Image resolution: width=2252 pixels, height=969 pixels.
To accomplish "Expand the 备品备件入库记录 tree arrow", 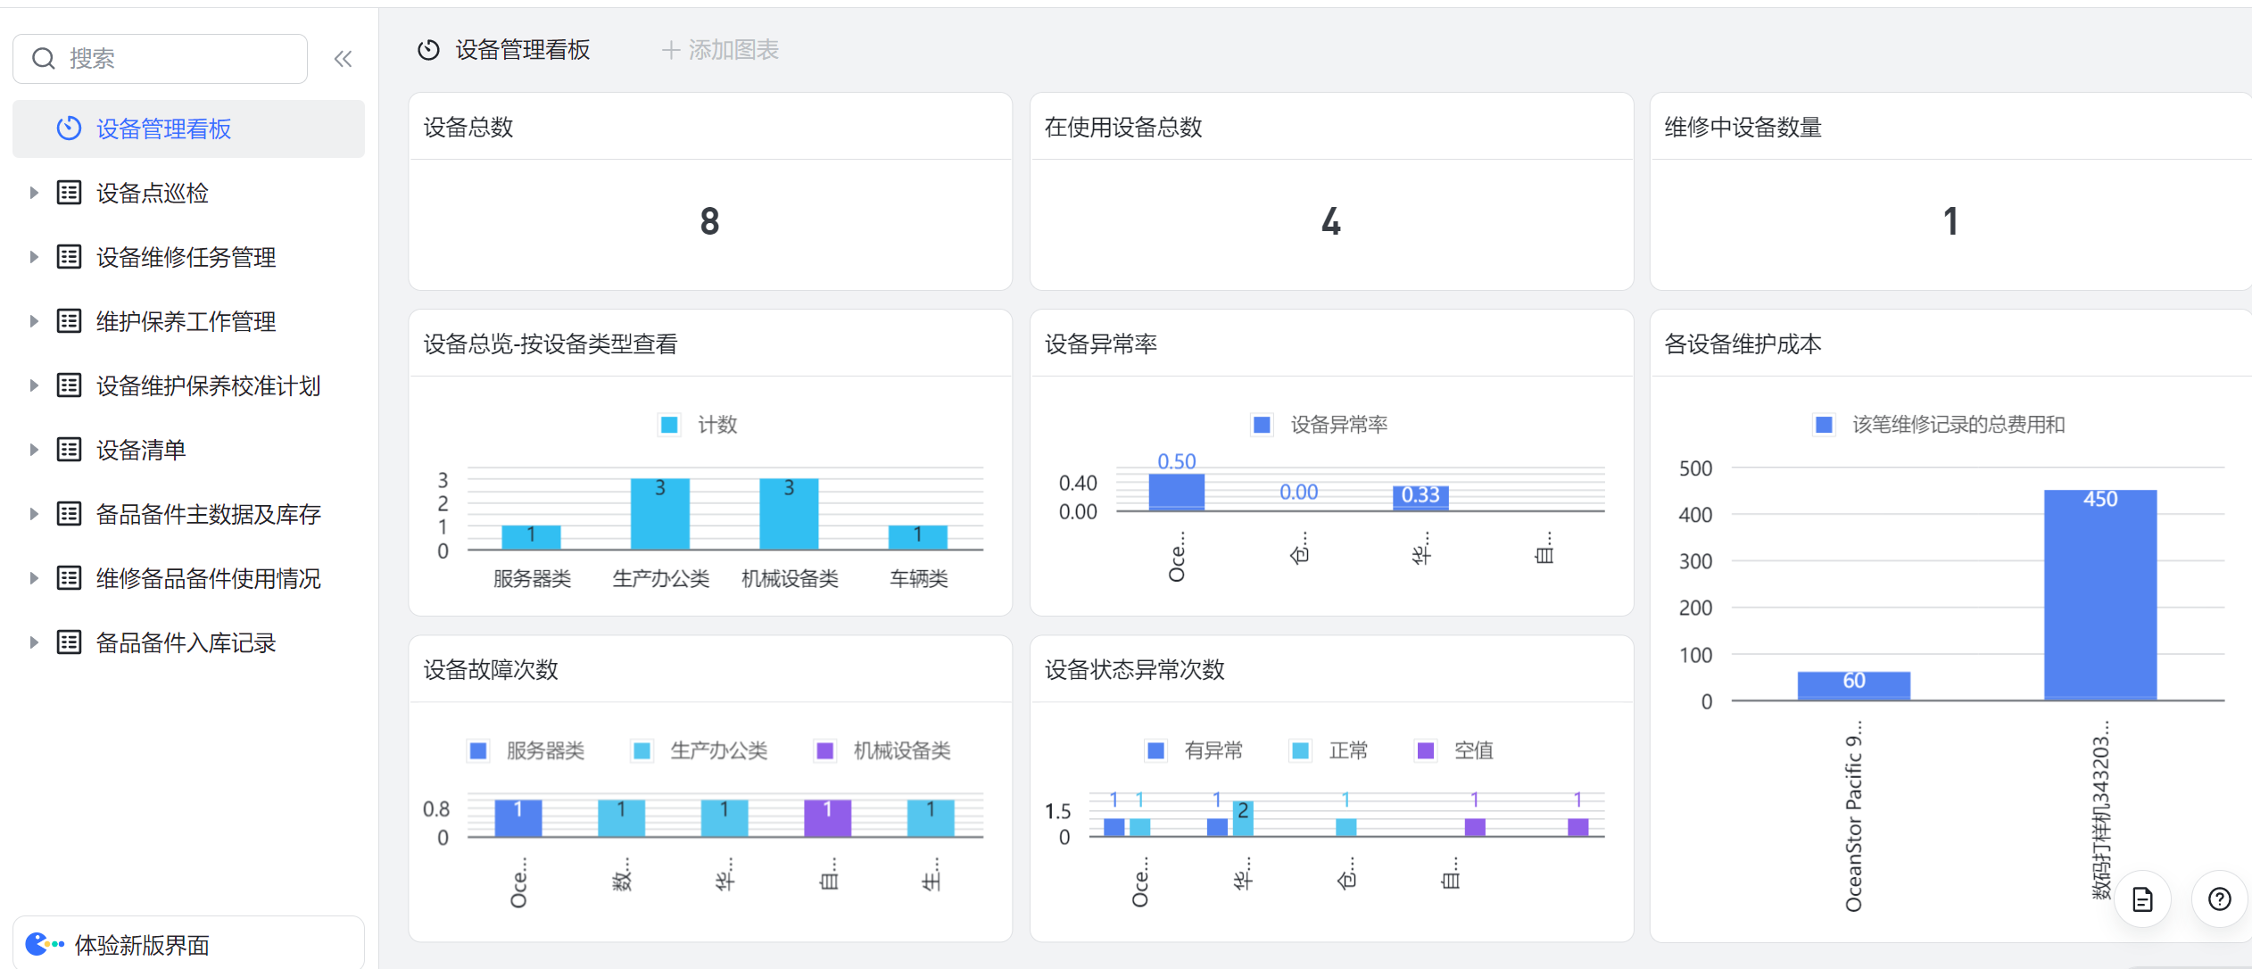I will pyautogui.click(x=34, y=642).
